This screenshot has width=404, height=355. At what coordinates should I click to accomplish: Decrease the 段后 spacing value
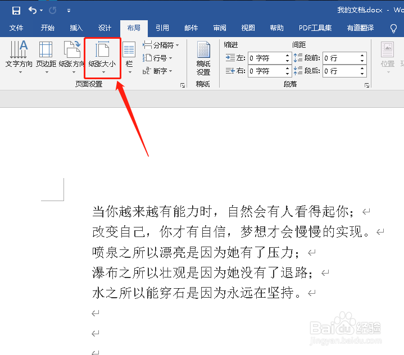362,74
